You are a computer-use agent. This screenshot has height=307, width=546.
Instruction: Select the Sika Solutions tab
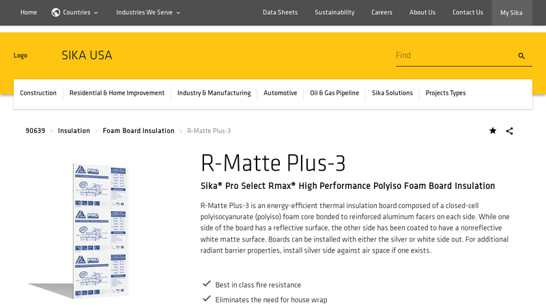tap(392, 93)
